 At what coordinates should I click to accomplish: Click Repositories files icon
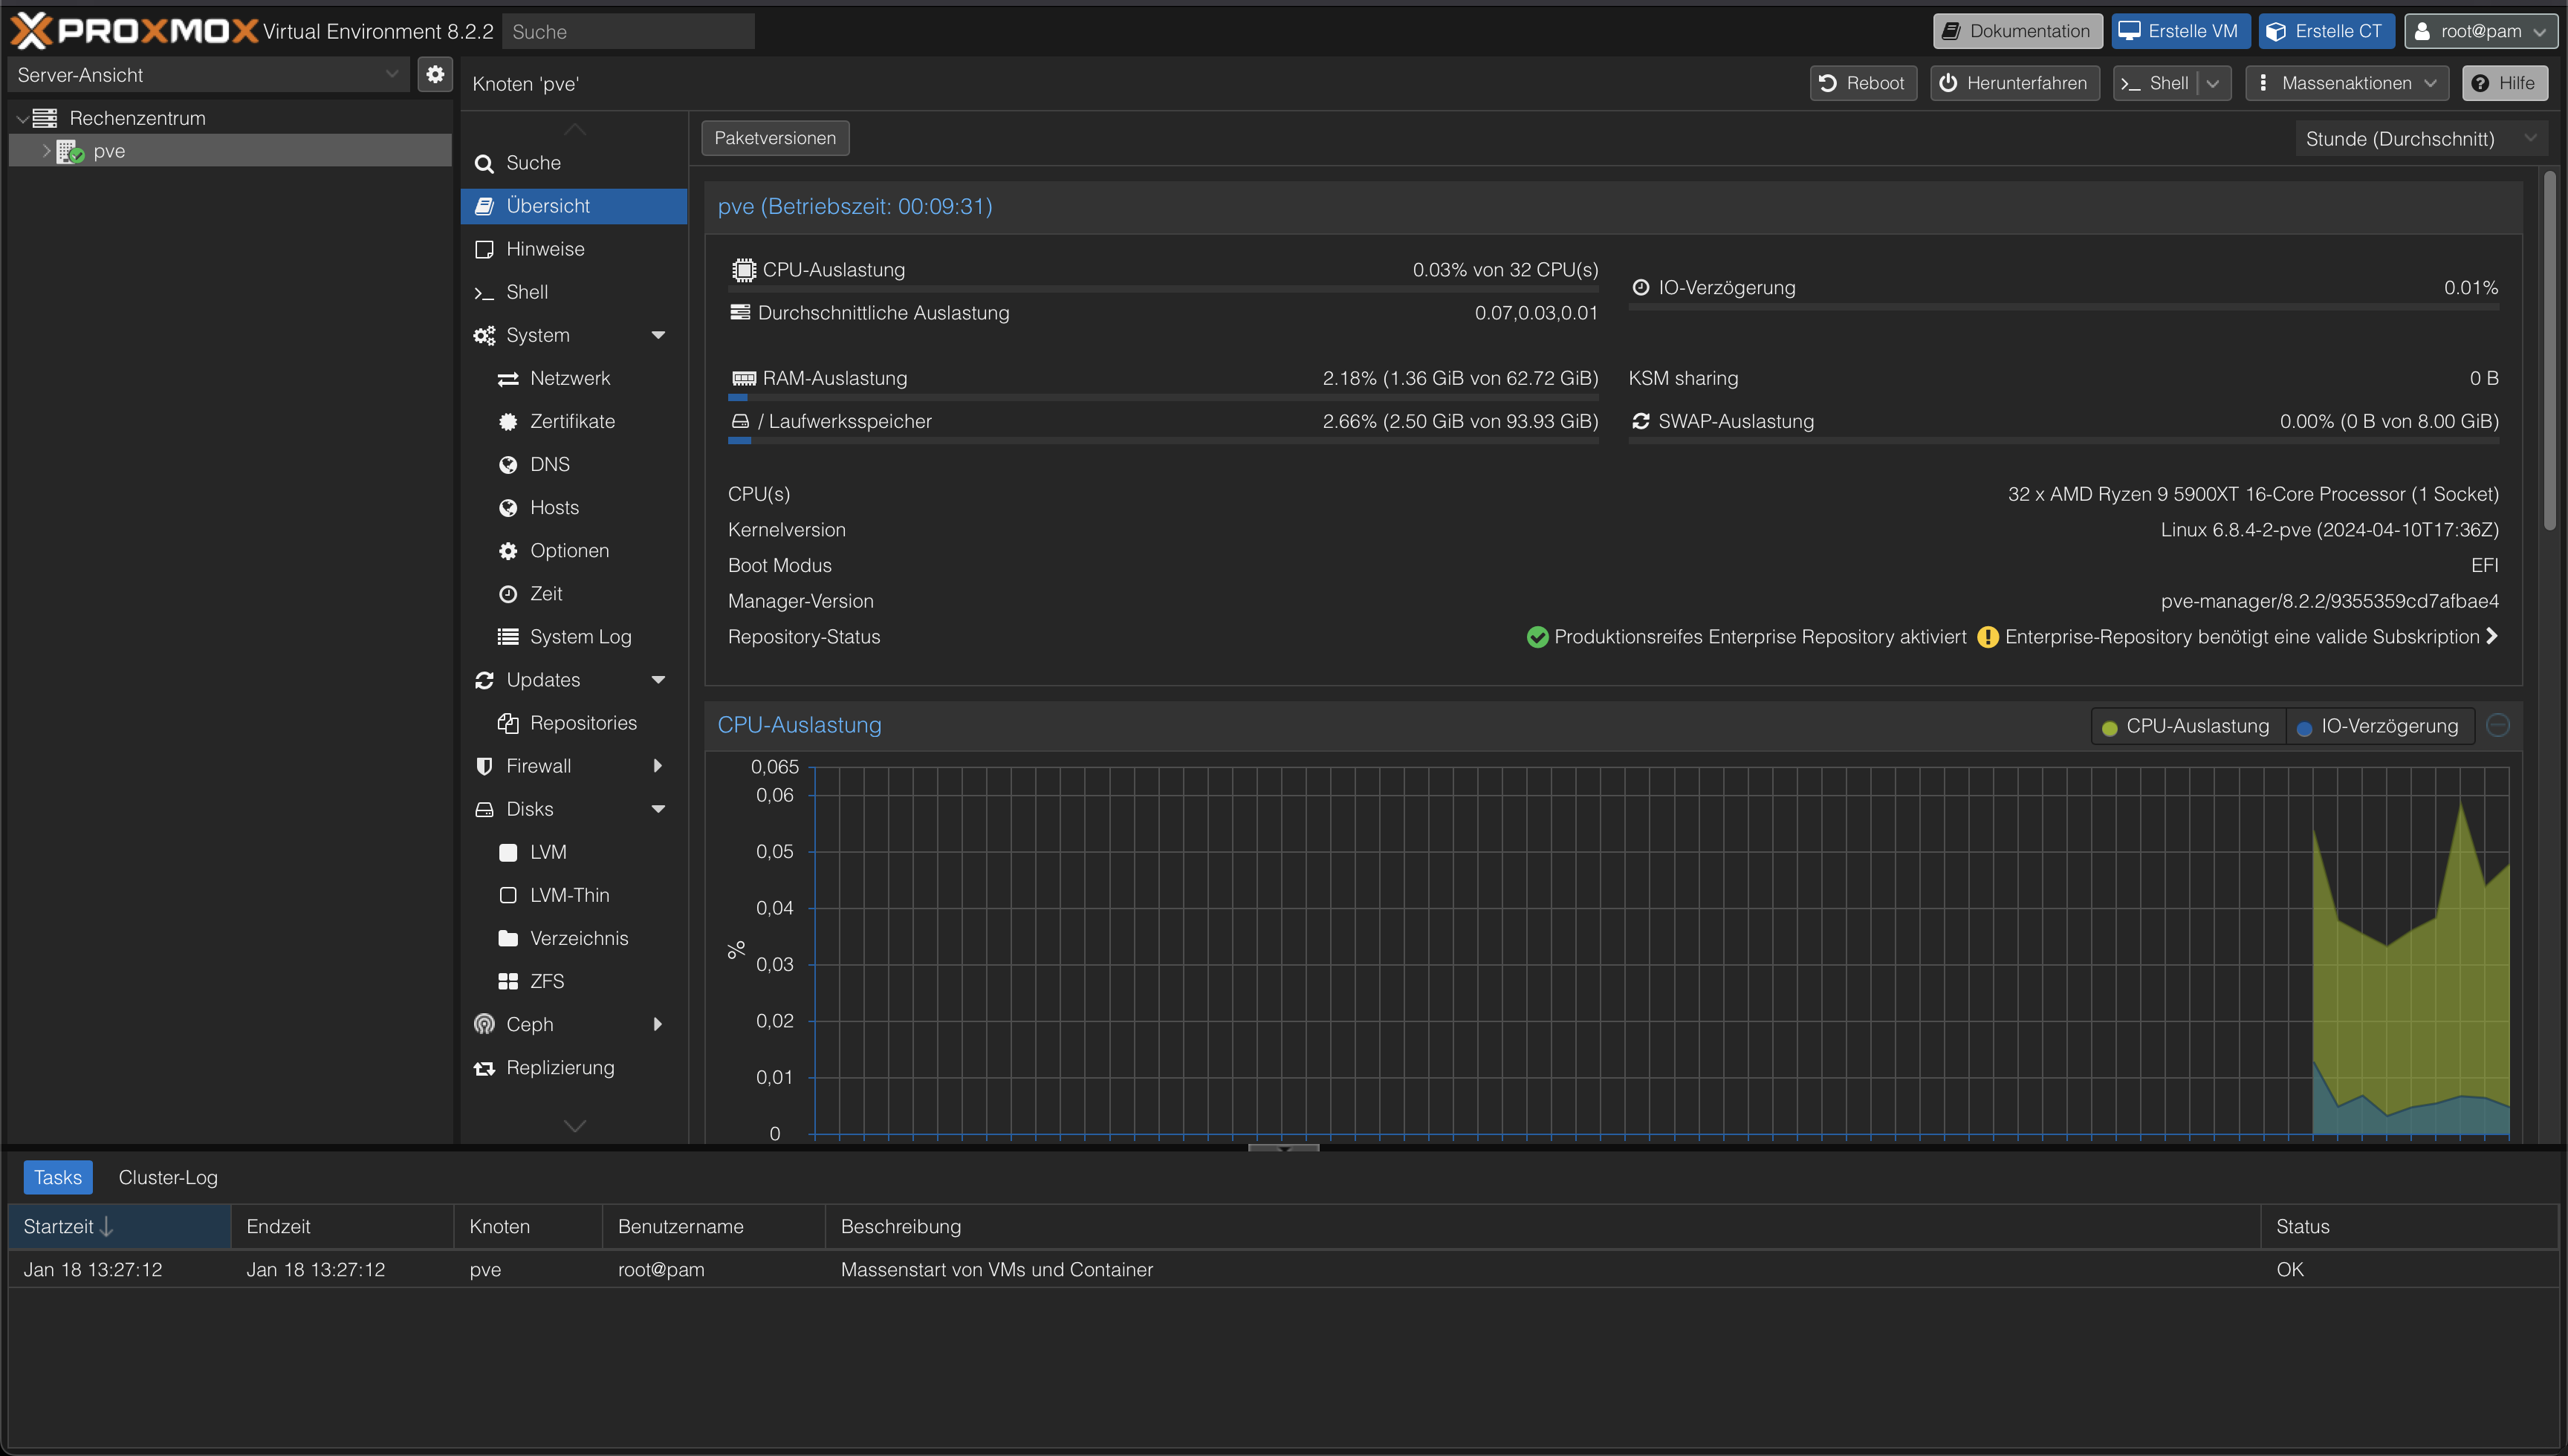click(x=508, y=723)
